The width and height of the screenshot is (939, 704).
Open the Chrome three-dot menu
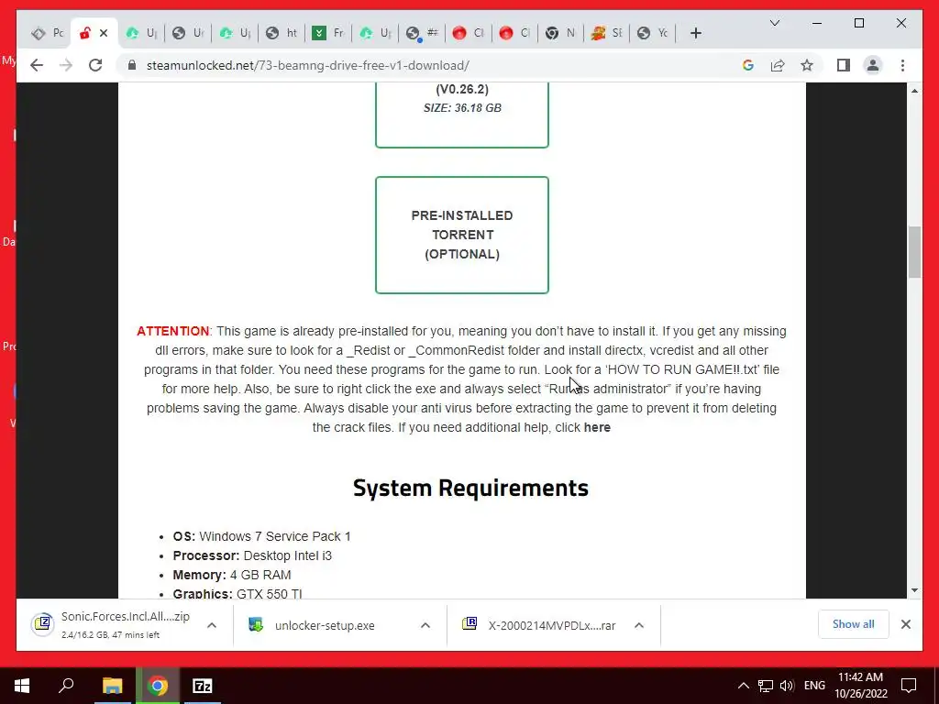coord(902,65)
